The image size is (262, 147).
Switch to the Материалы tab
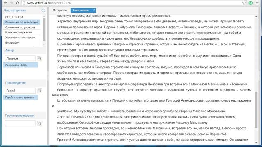tap(60, 10)
